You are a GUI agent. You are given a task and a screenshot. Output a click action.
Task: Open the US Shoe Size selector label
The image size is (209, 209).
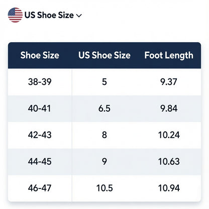49,15
